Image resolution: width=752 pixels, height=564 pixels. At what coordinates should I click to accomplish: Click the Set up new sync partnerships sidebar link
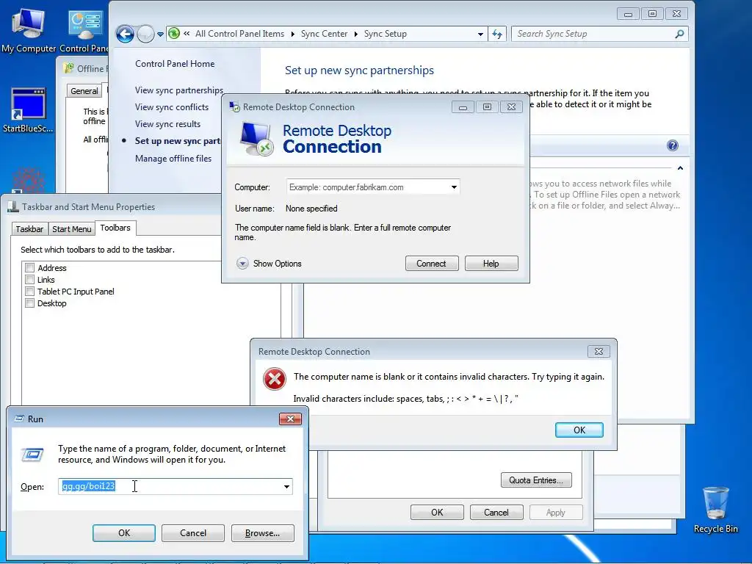[178, 141]
